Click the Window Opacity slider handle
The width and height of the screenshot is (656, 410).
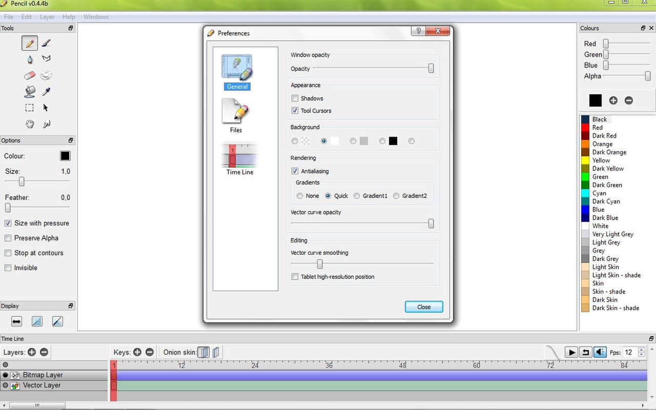[x=431, y=68]
